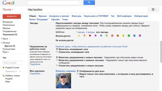Click the red star icon
This screenshot has width=162, height=91.
click(90, 36)
